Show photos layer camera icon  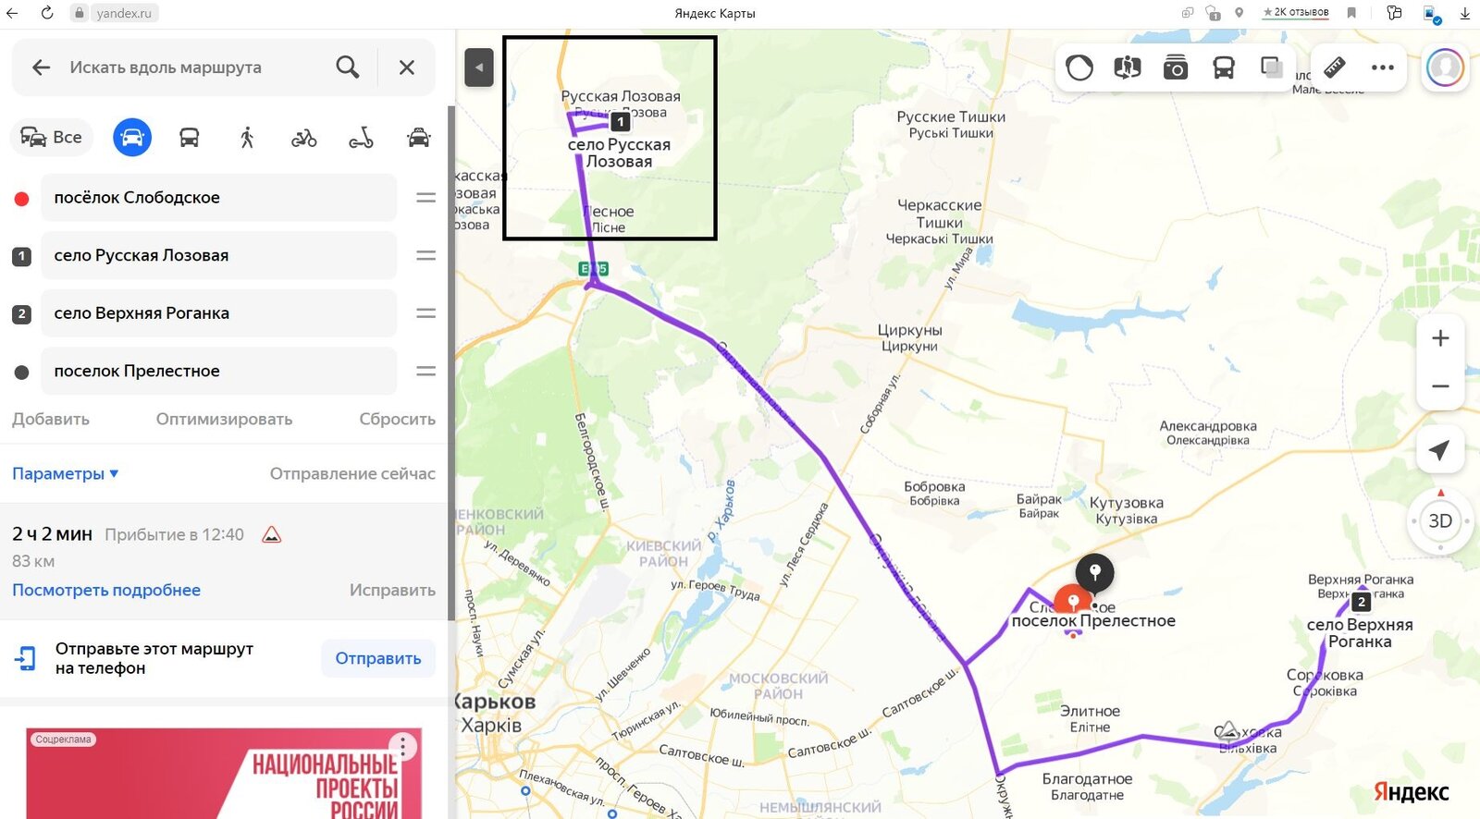pyautogui.click(x=1176, y=67)
